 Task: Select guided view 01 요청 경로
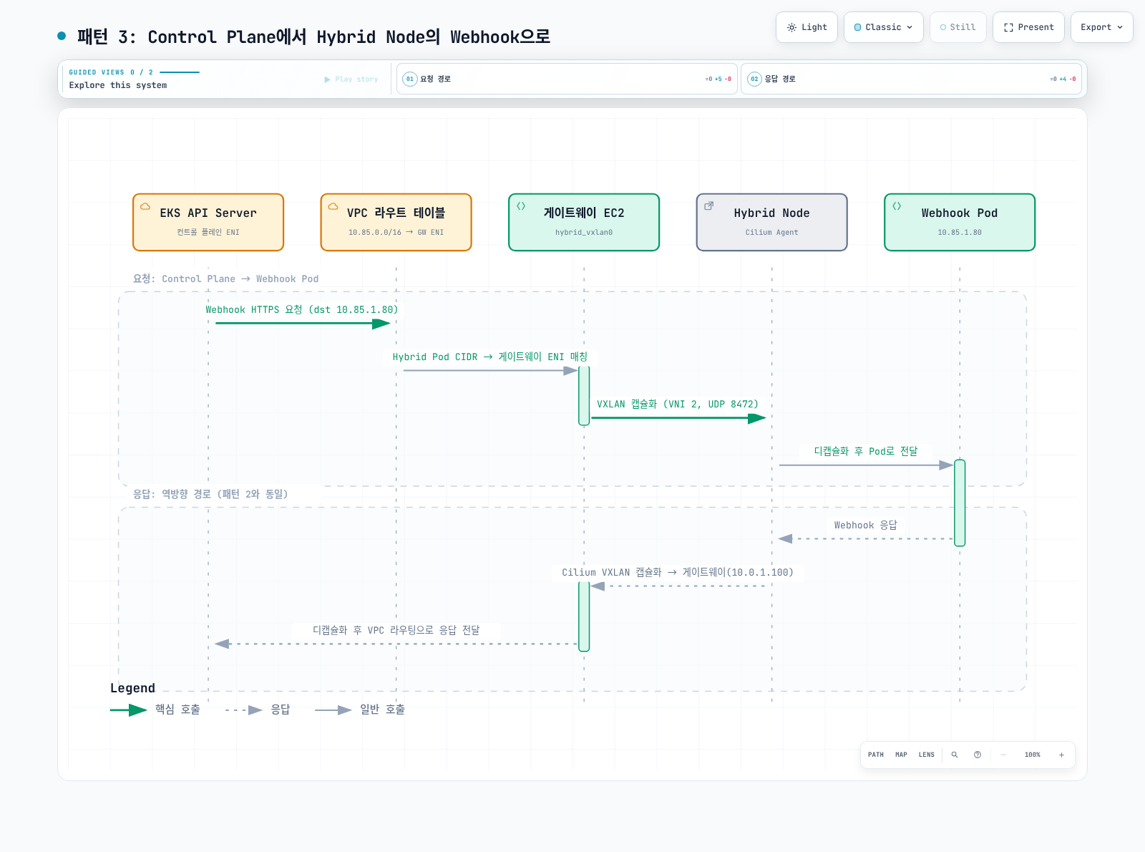click(567, 79)
